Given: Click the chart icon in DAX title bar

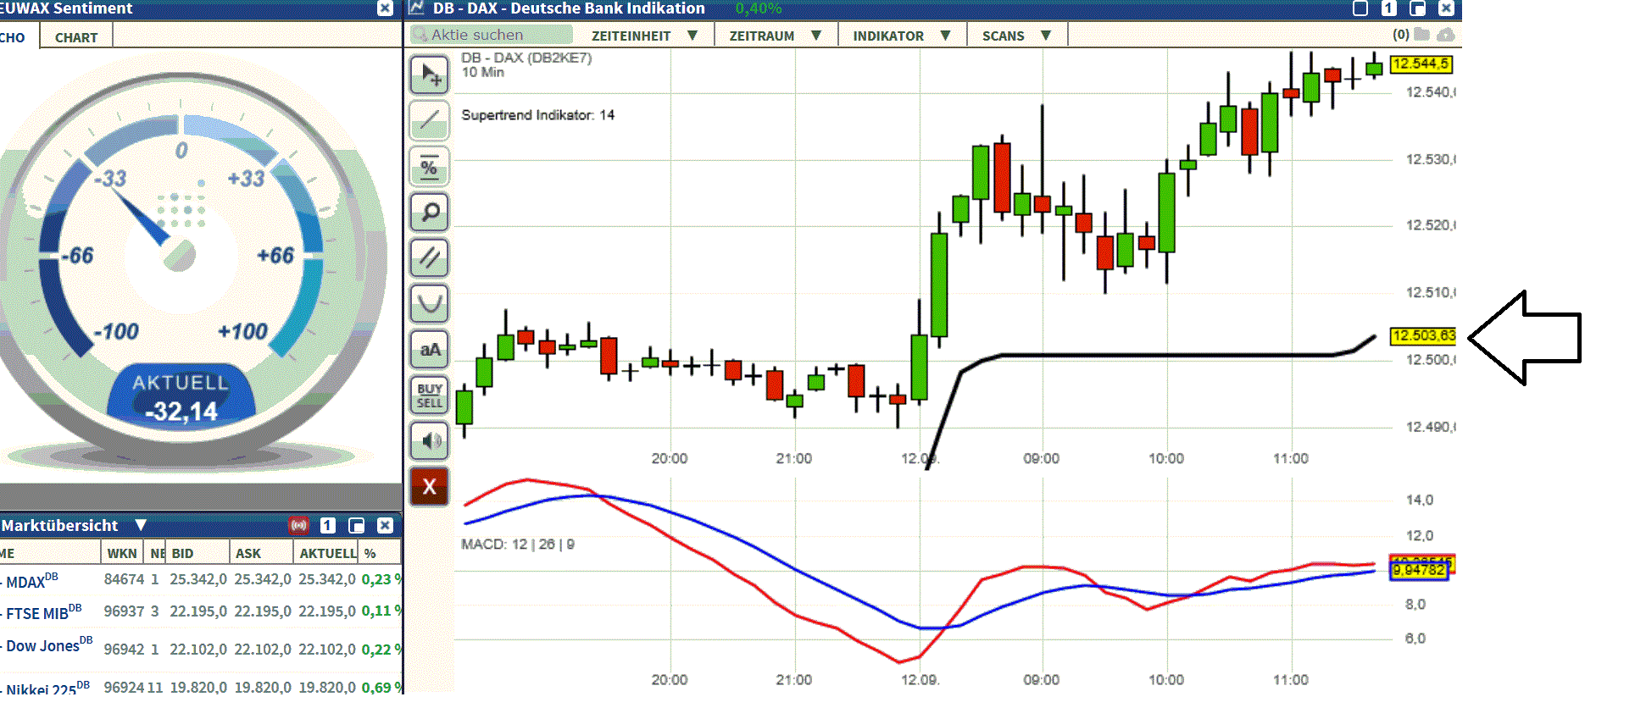Looking at the screenshot, I should coord(416,8).
